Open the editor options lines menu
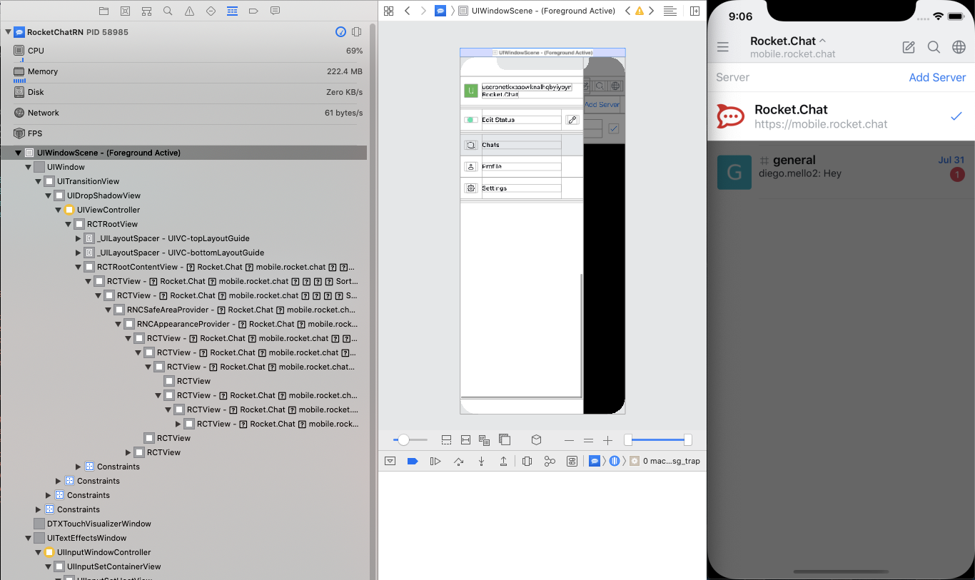The height and width of the screenshot is (580, 975). (x=670, y=11)
